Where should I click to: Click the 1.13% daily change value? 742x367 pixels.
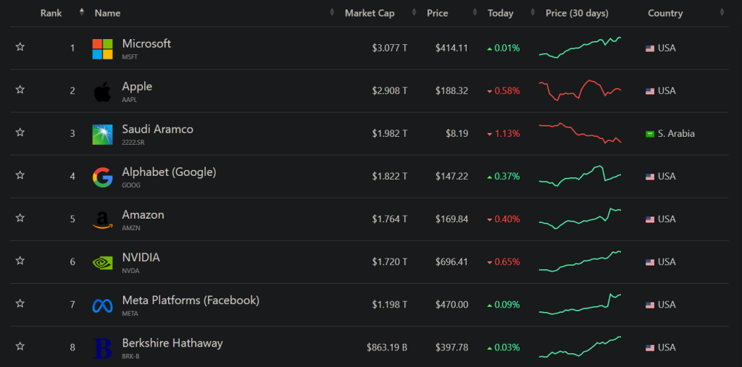[507, 134]
